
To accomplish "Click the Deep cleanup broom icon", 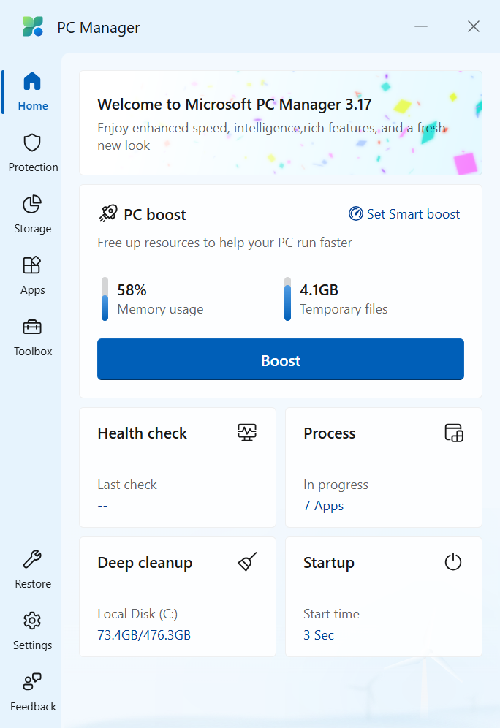I will point(247,561).
